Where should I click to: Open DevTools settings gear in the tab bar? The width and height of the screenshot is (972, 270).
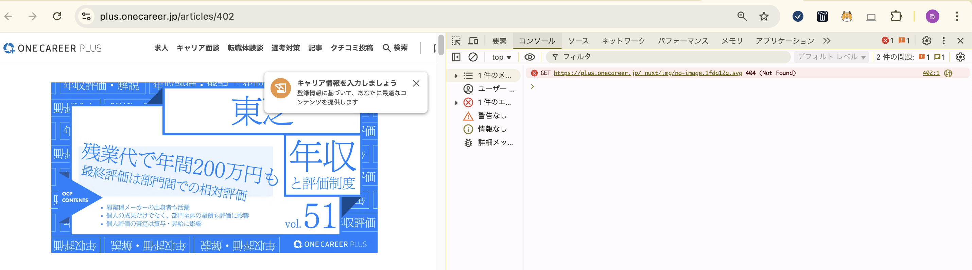[926, 41]
